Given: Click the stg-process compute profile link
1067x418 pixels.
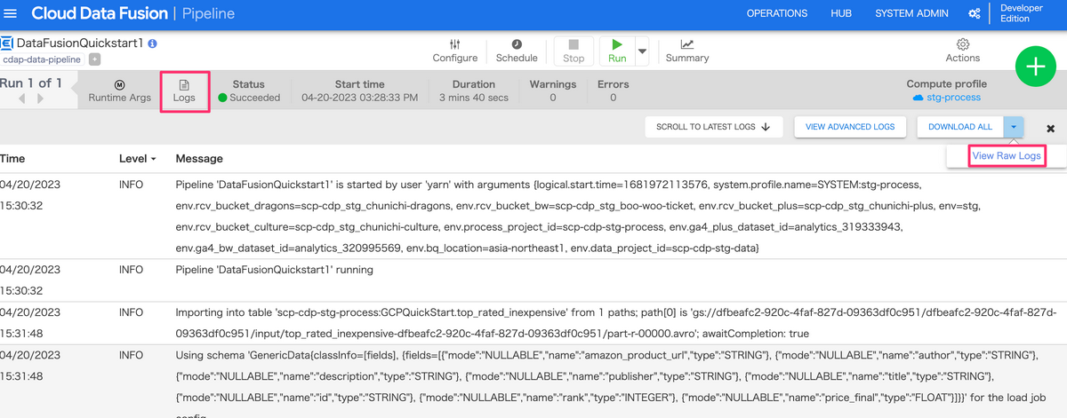Looking at the screenshot, I should click(947, 98).
